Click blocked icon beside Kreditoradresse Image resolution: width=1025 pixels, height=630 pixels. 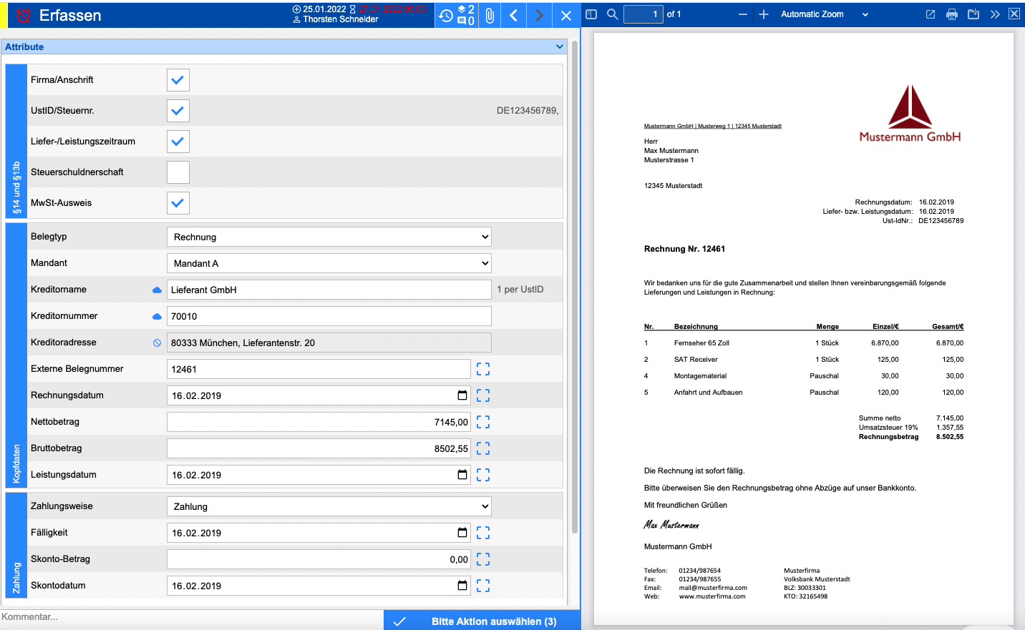tap(157, 343)
